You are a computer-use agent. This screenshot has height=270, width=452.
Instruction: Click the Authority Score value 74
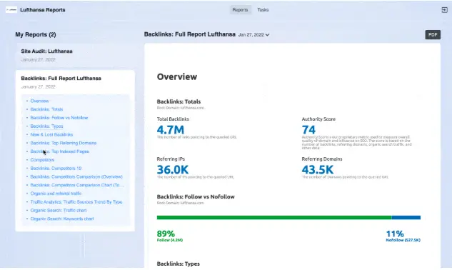[x=308, y=130]
